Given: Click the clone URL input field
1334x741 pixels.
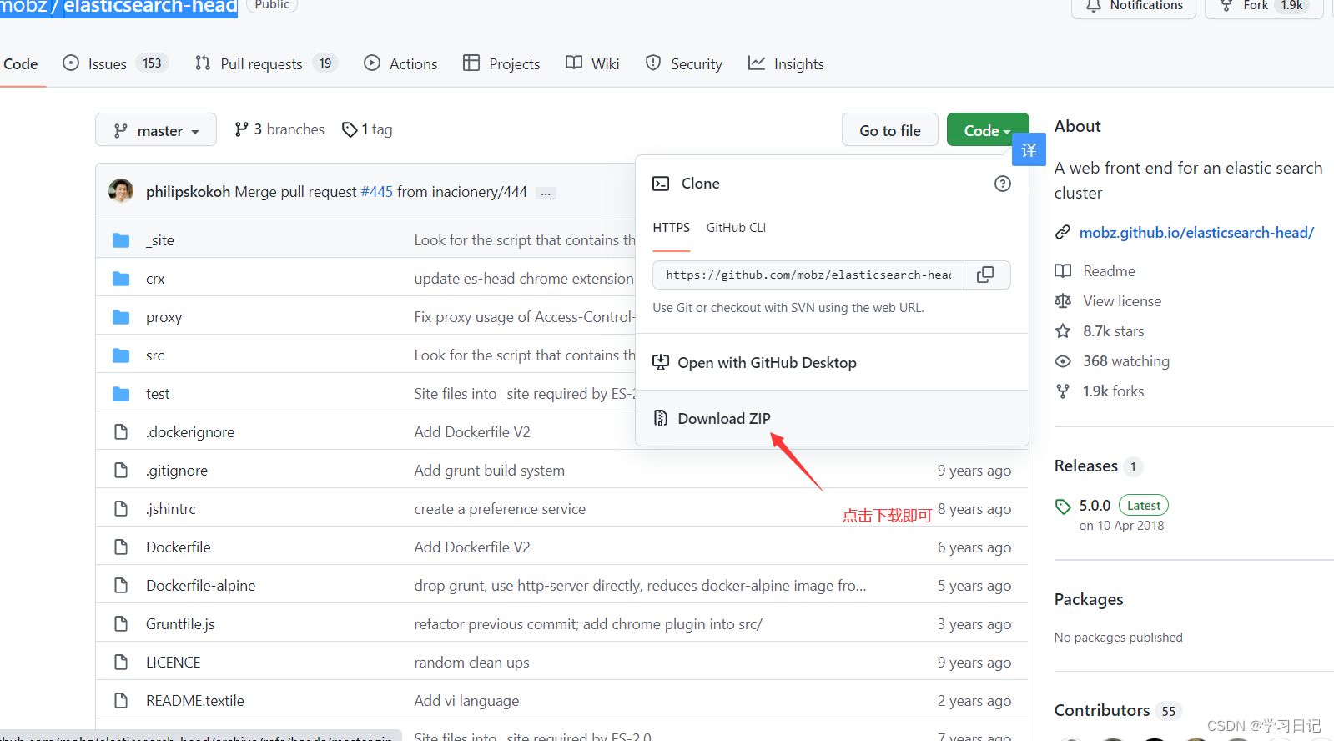Looking at the screenshot, I should click(808, 275).
